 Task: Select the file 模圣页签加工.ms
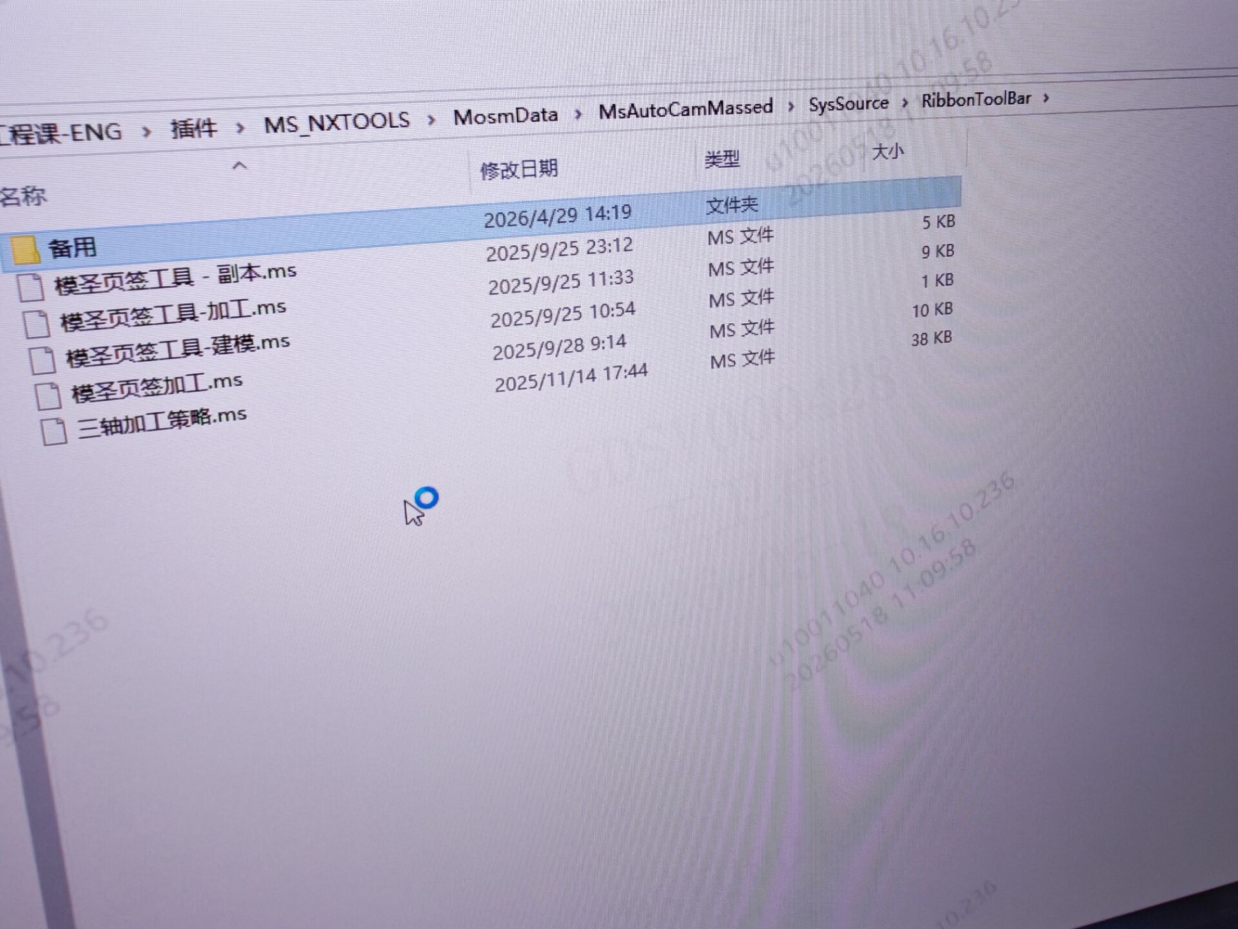[157, 388]
